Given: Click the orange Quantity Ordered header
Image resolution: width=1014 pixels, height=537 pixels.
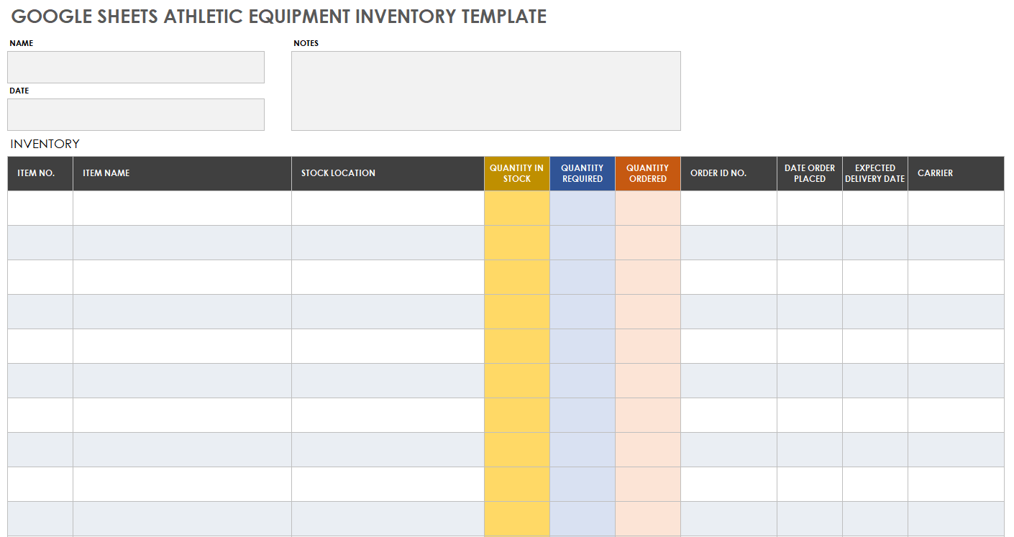Looking at the screenshot, I should (x=647, y=173).
